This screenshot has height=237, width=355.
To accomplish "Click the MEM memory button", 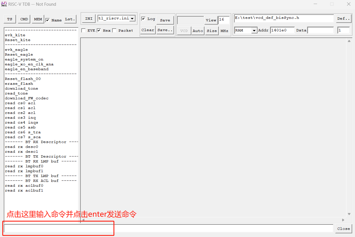I will (x=38, y=19).
